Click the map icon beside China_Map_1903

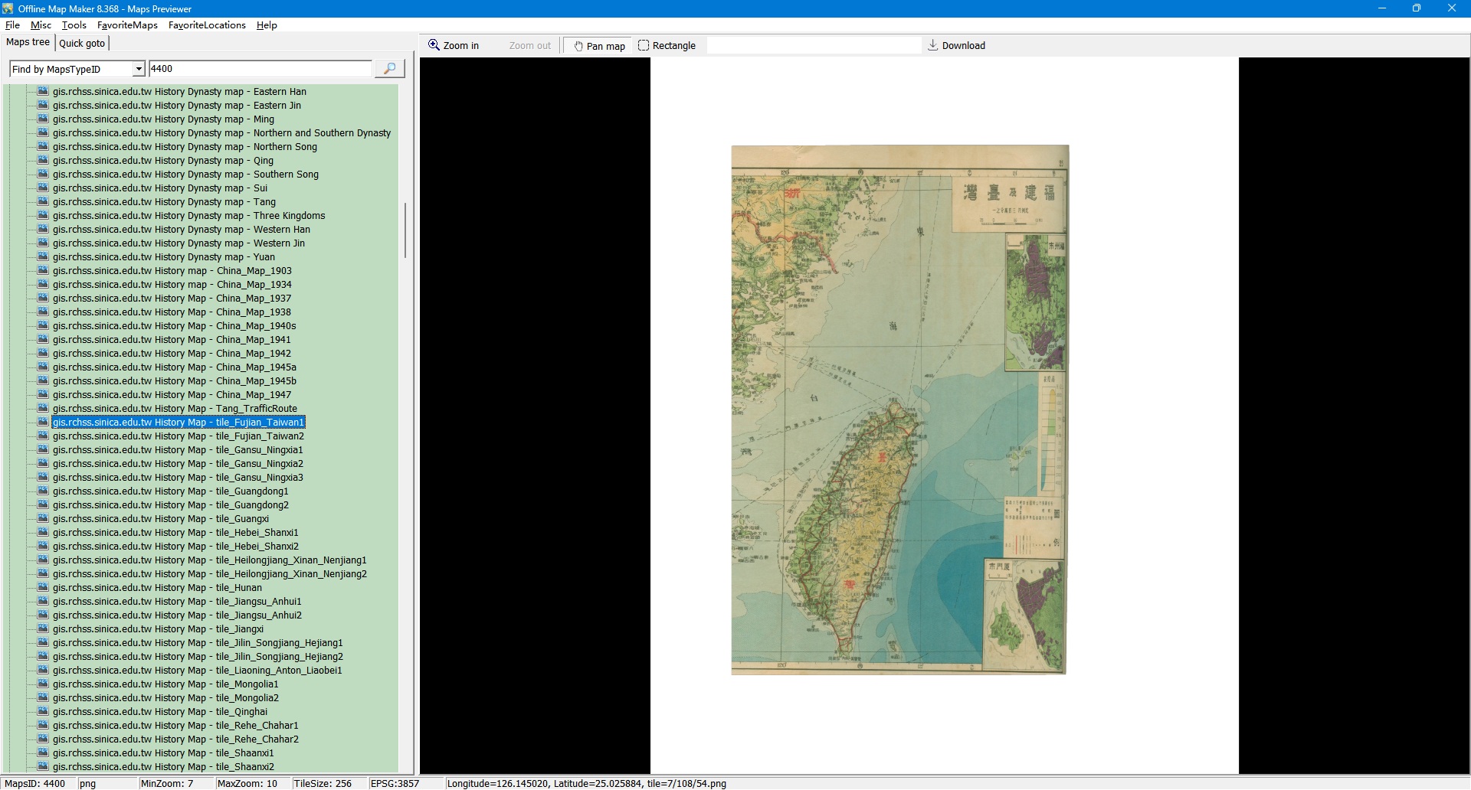point(43,270)
